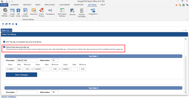Toggle Deduct fixed discounts after tax checkbox
Viewport: 189px width, 100px height.
point(4,47)
